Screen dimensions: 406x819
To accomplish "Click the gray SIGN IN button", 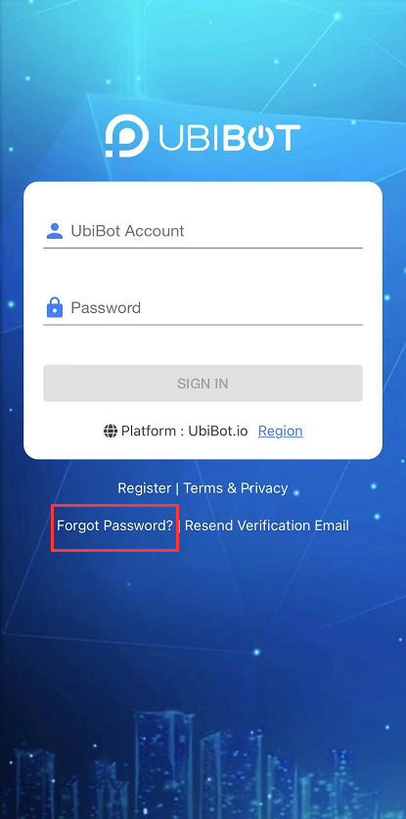I will point(203,384).
